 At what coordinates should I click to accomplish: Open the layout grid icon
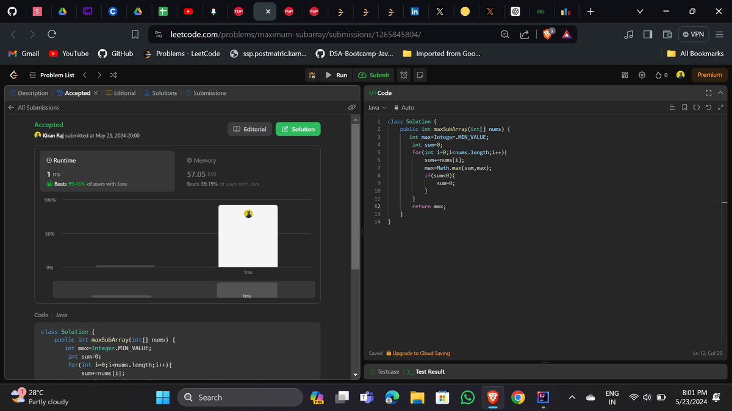point(625,75)
